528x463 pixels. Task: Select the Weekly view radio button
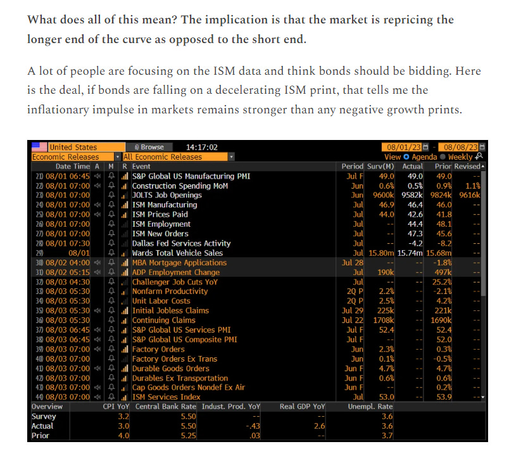(443, 156)
